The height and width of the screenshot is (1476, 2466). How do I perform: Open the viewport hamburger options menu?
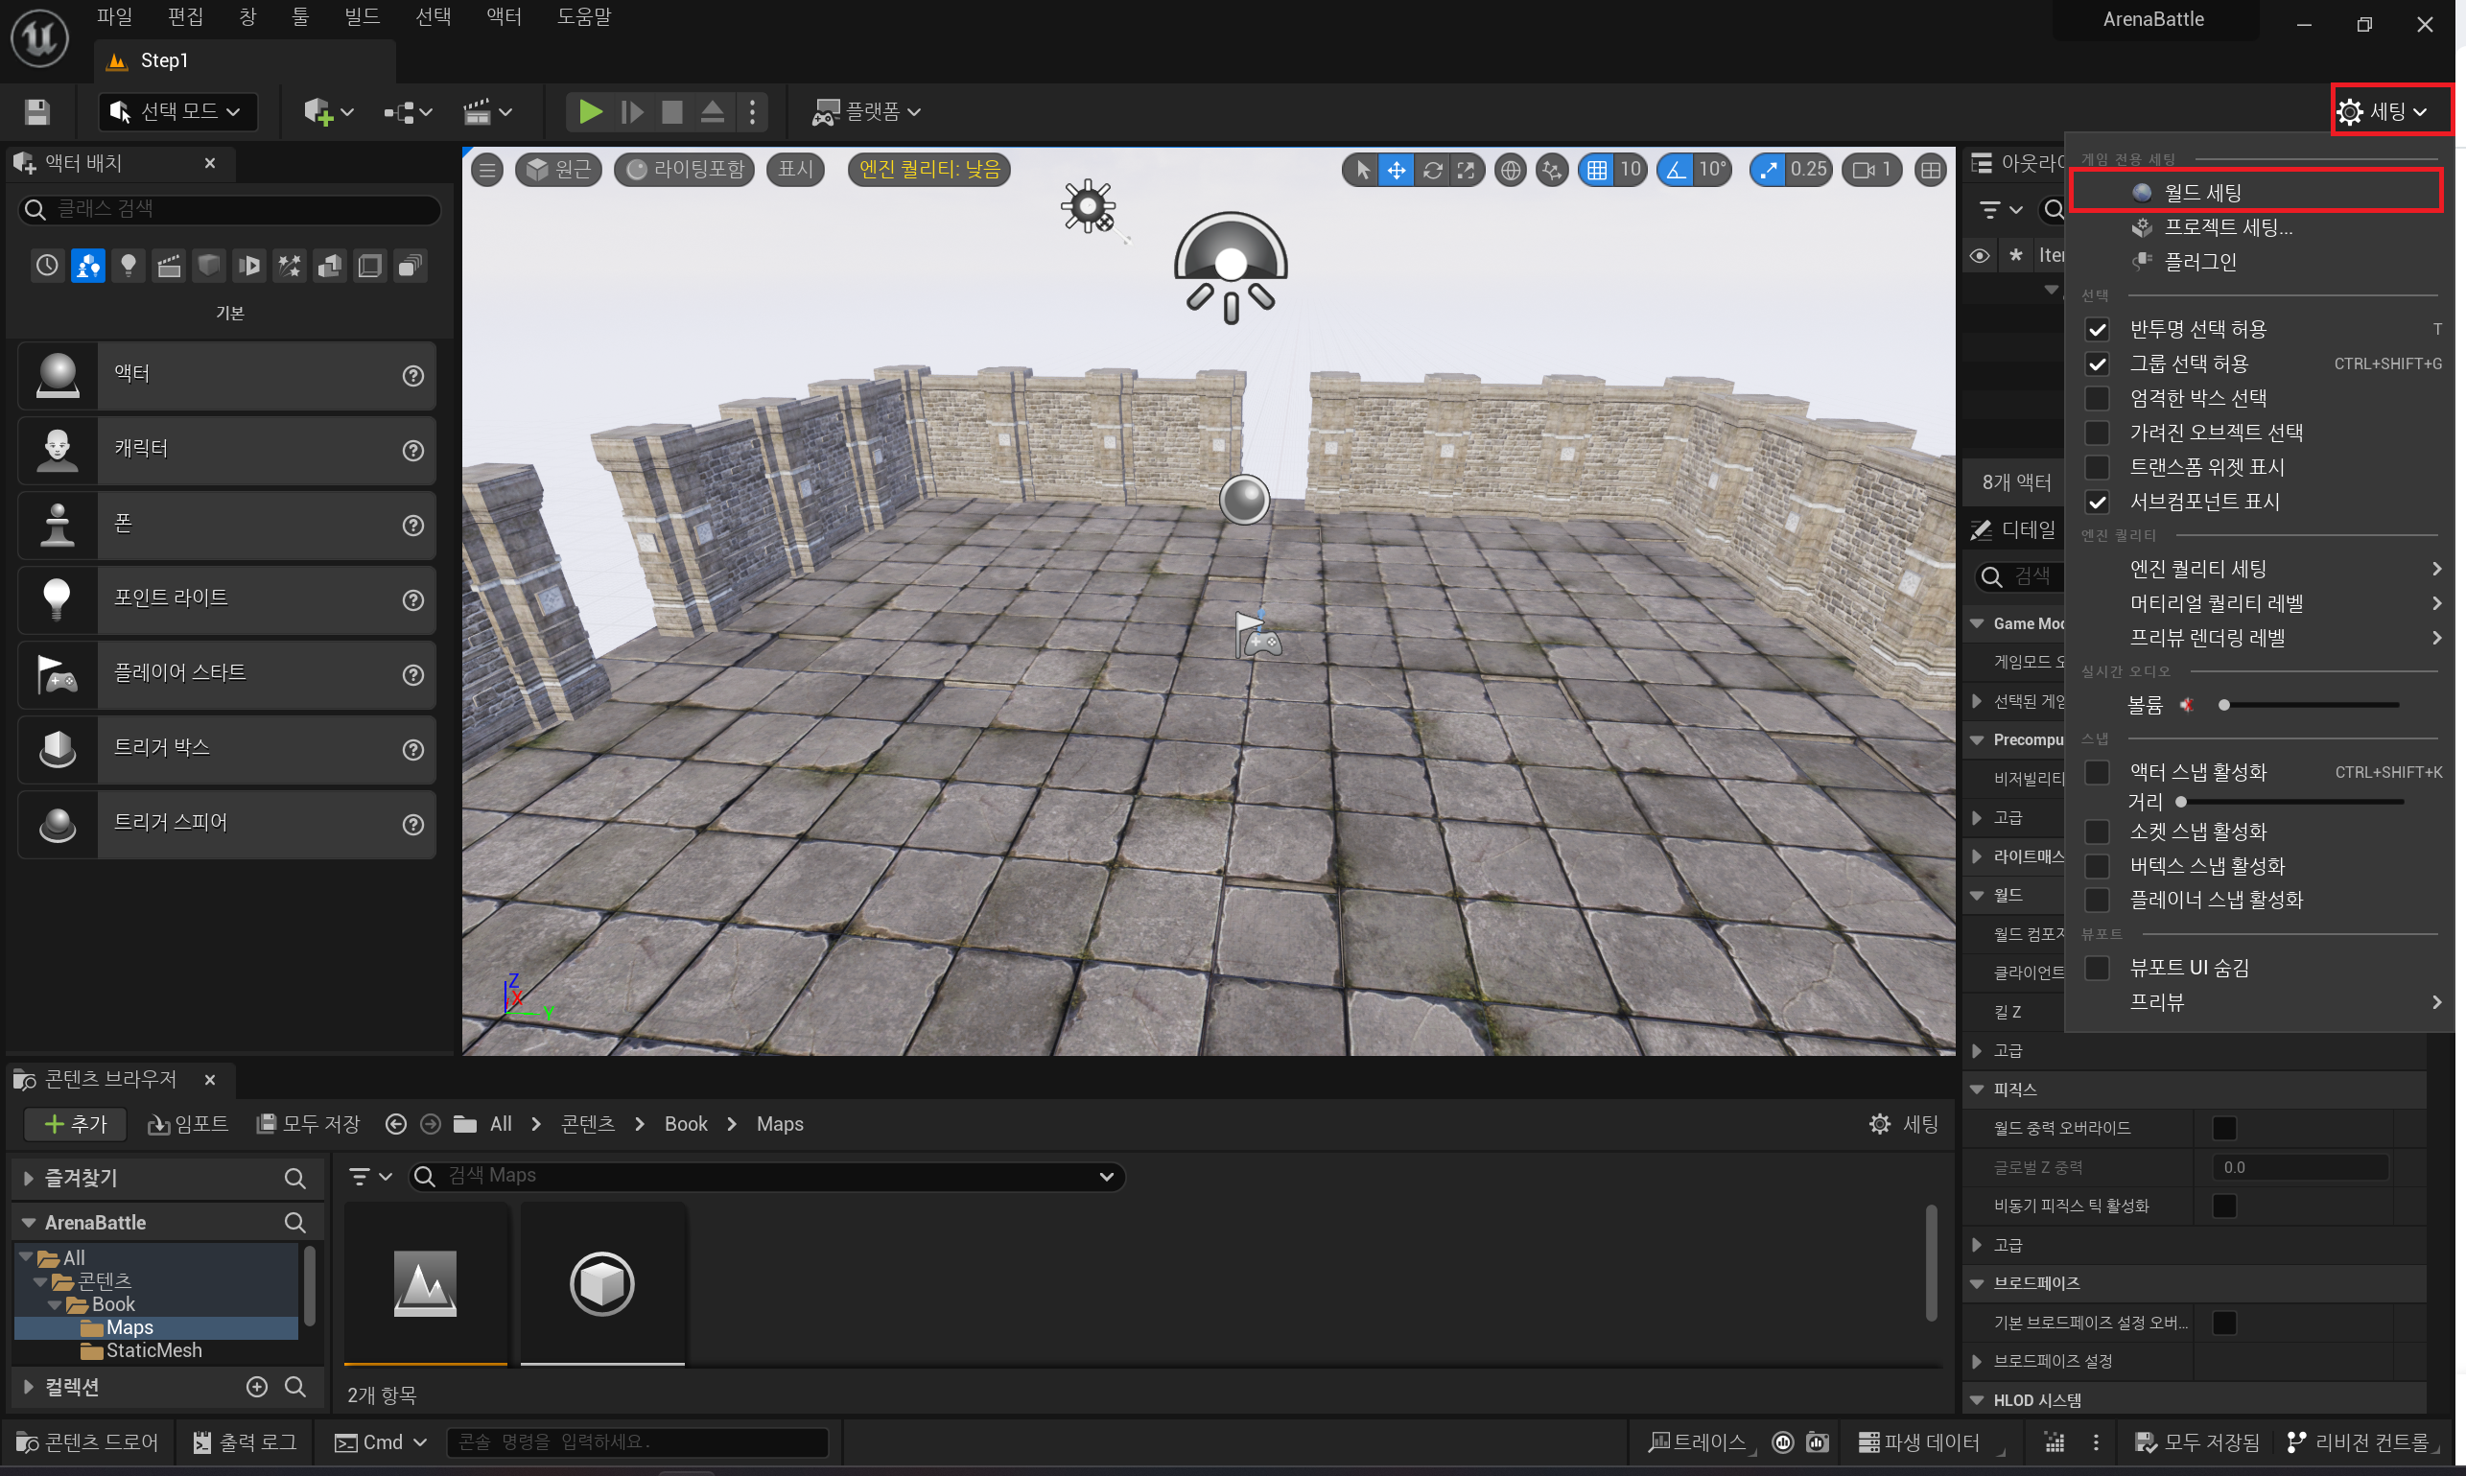[487, 170]
